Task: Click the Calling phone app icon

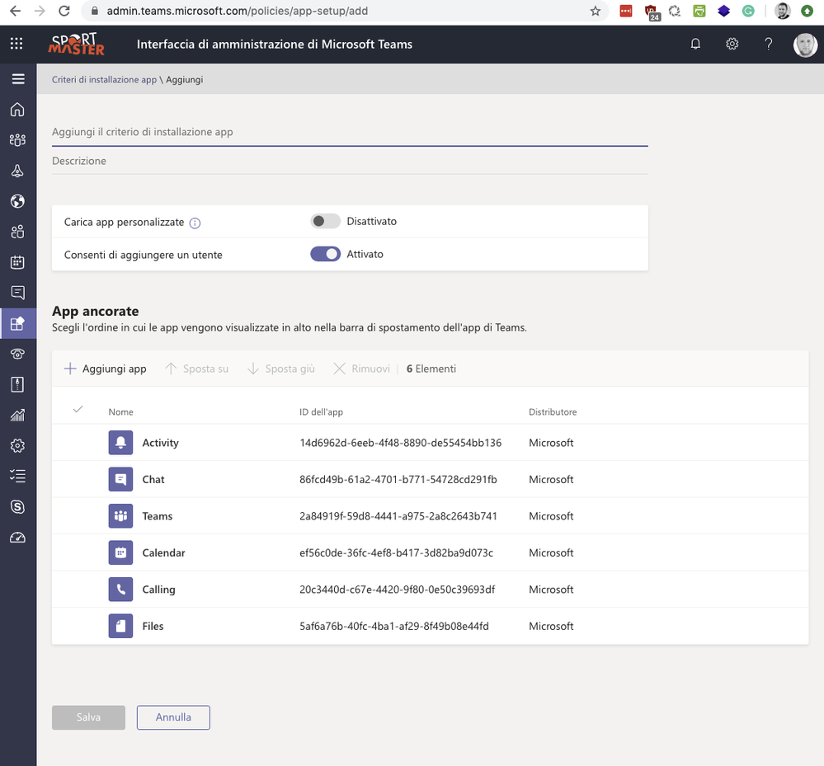Action: coord(120,590)
